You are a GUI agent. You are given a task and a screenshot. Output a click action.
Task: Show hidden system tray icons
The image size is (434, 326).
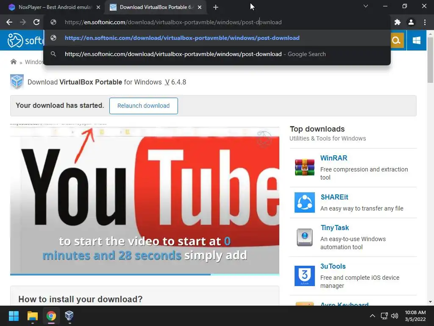[x=373, y=316]
